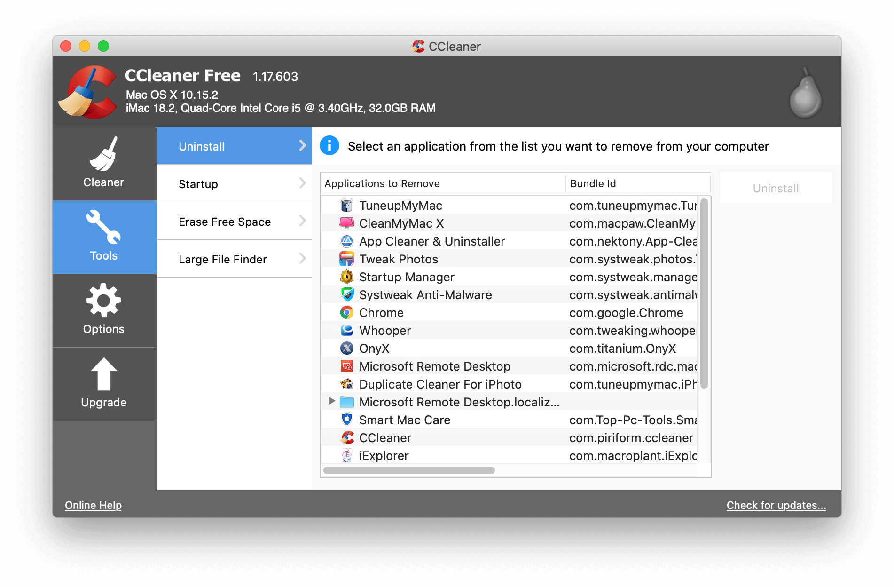The width and height of the screenshot is (894, 587).
Task: Click the 1.17.603 version number
Action: pos(275,76)
